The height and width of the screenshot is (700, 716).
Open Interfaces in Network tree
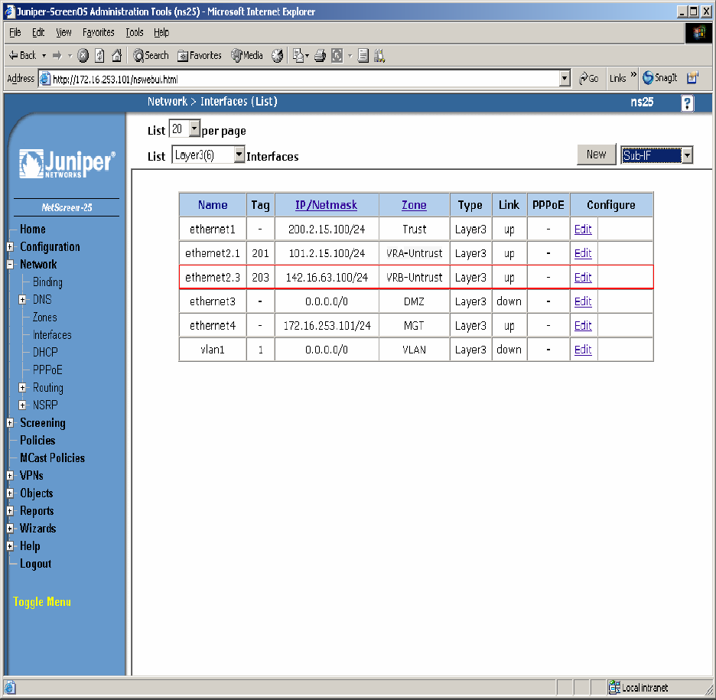(x=52, y=335)
